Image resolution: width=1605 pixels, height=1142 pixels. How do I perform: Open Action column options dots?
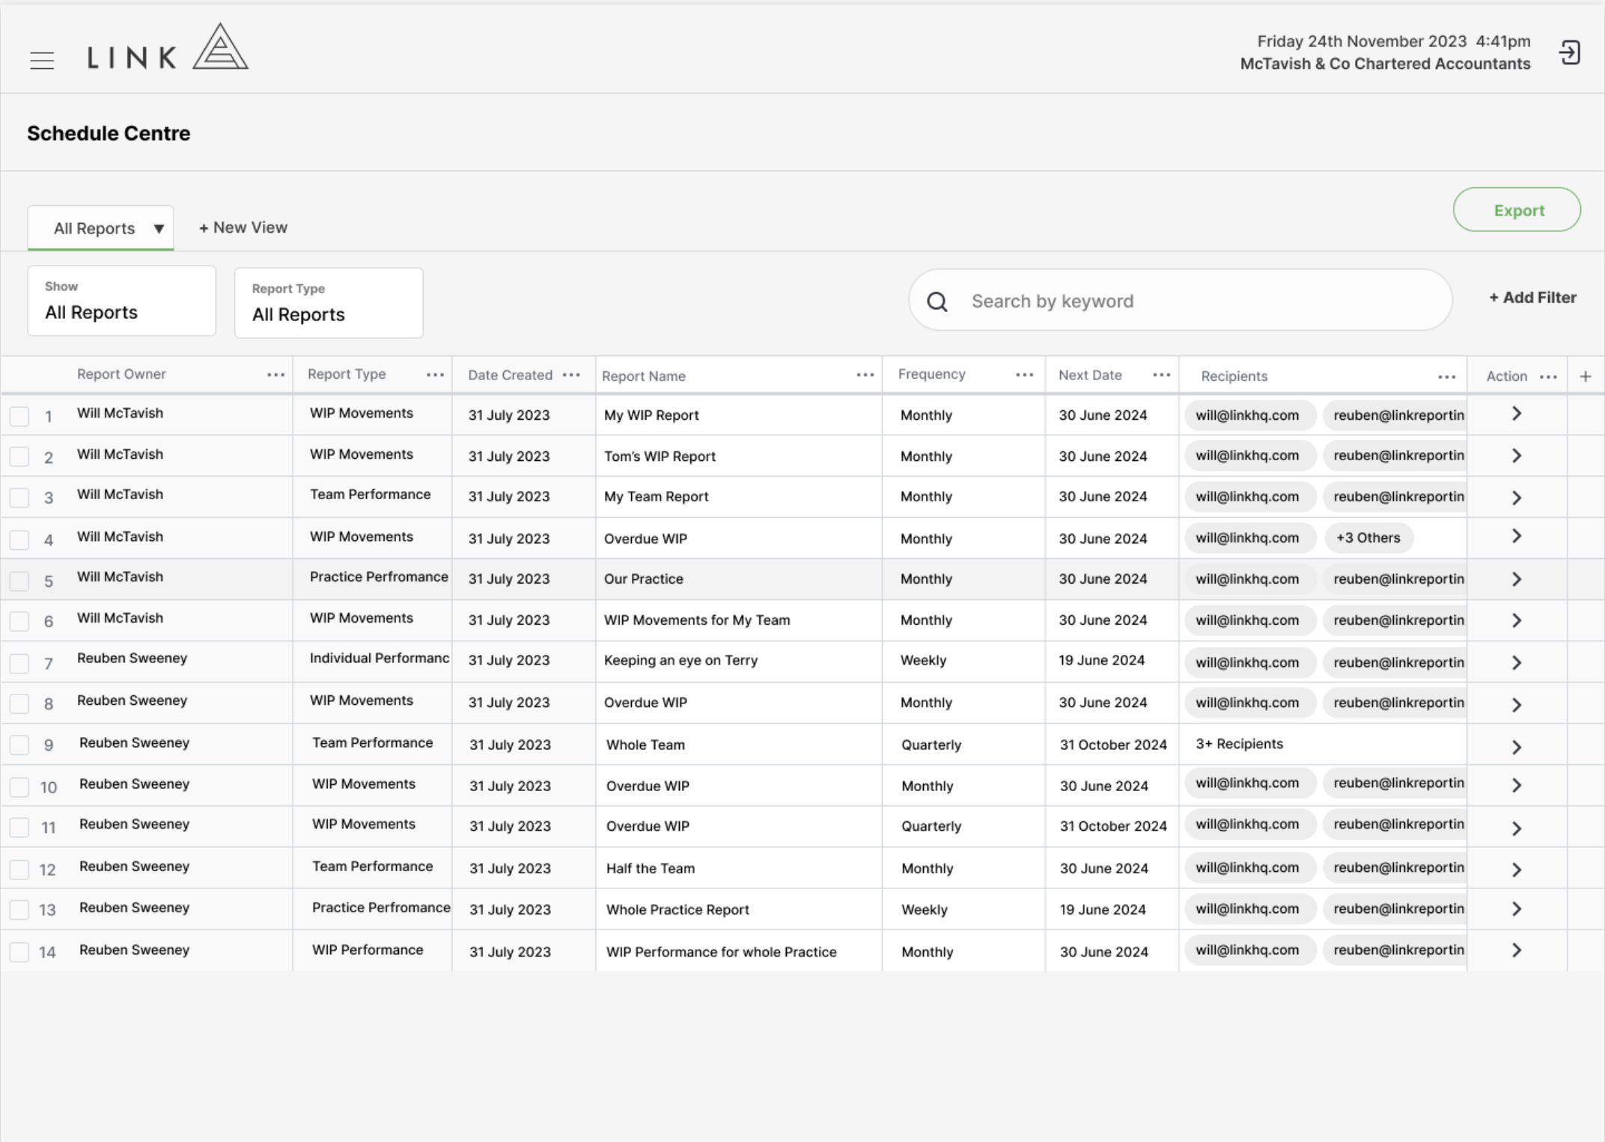pyautogui.click(x=1548, y=377)
